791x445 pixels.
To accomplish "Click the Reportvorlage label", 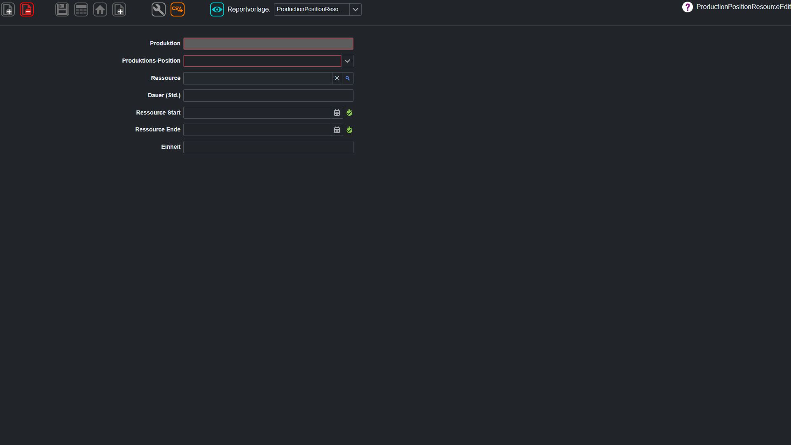I will [x=249, y=9].
